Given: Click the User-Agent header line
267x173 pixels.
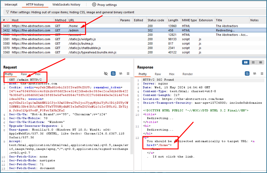Looking at the screenshot, I should [67, 133].
